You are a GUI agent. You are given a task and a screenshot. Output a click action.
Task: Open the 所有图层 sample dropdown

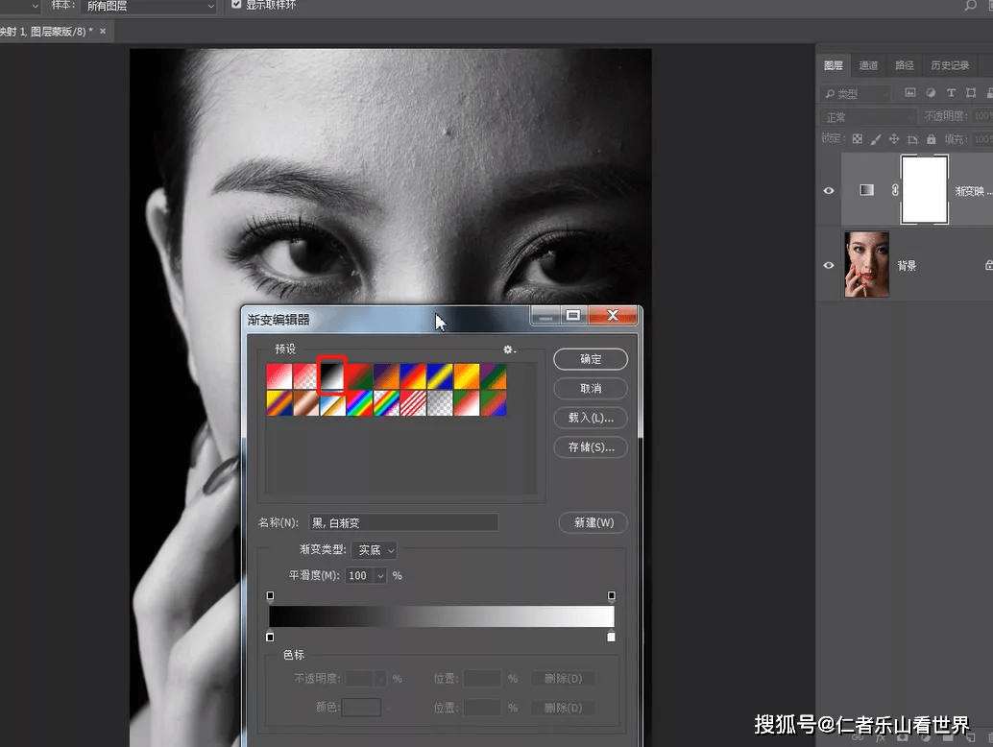[x=150, y=6]
